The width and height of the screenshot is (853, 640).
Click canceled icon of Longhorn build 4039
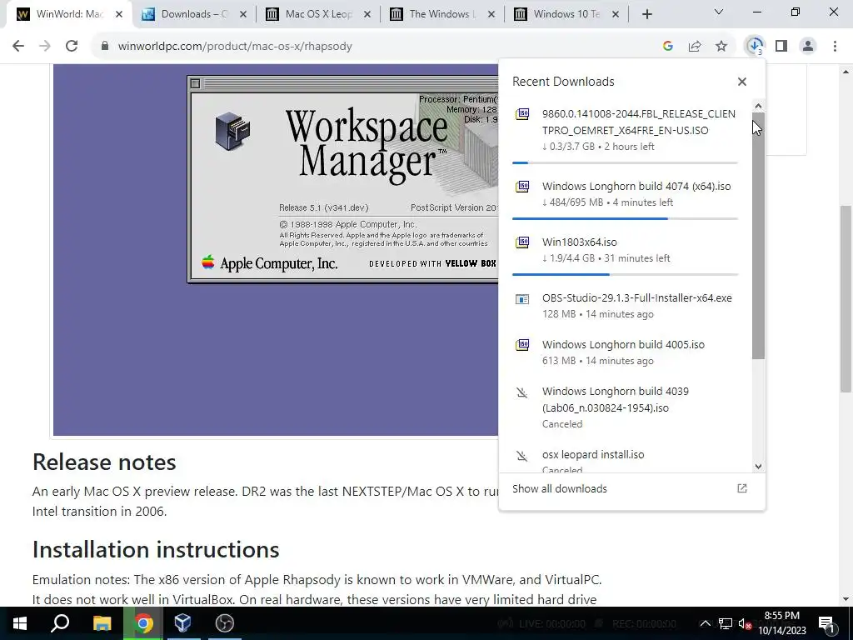point(522,392)
